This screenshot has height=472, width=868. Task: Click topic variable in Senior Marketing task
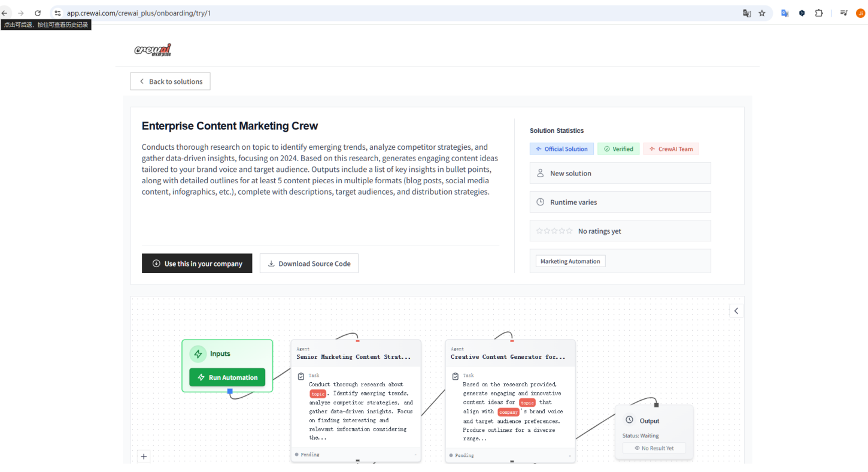tap(318, 394)
